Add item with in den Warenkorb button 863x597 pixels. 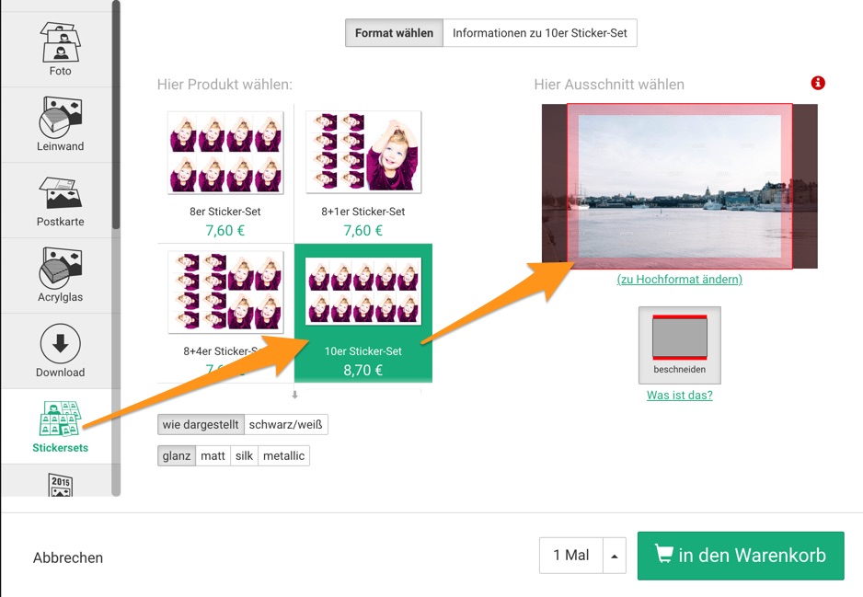[740, 556]
